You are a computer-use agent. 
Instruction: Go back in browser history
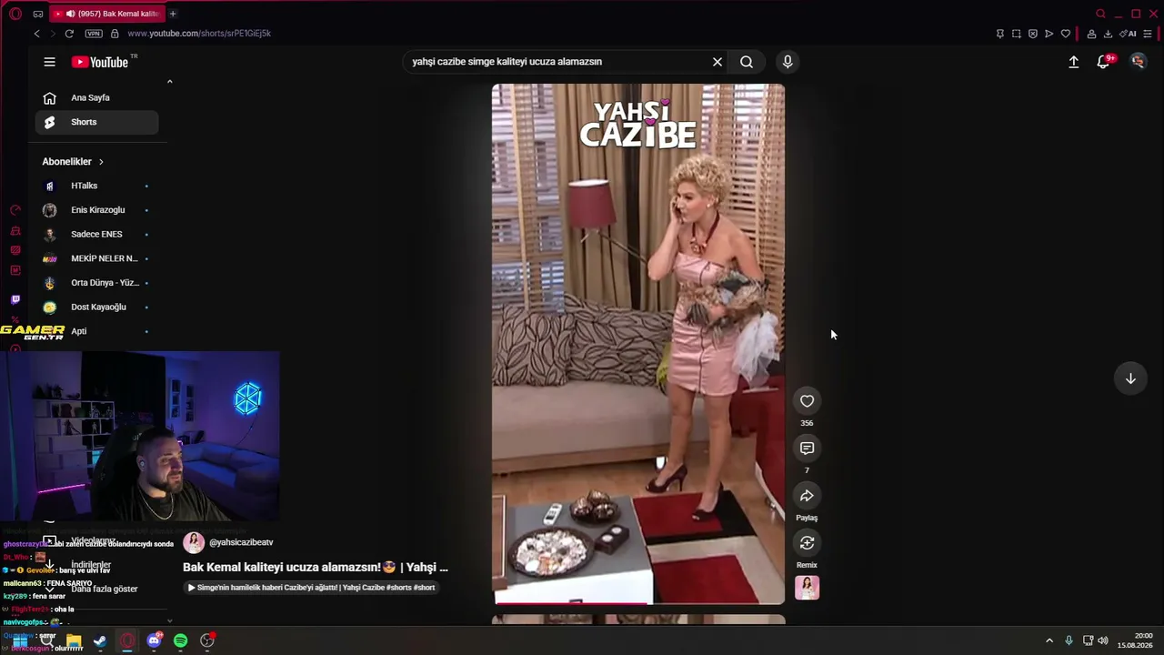[x=36, y=34]
